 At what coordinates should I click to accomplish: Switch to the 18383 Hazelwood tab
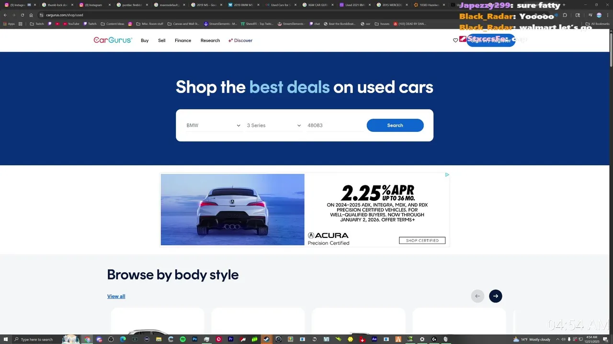[x=429, y=5]
